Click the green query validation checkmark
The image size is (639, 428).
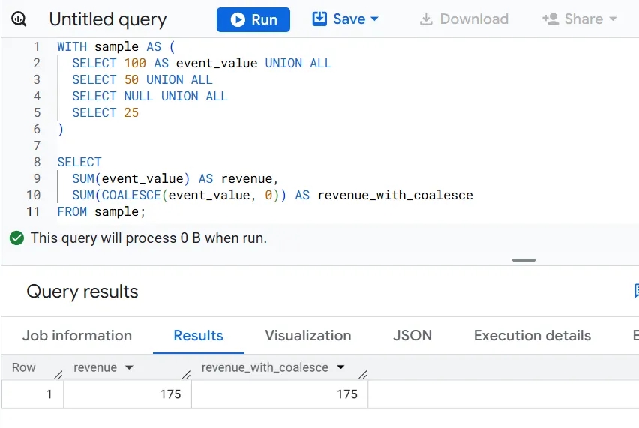point(16,238)
